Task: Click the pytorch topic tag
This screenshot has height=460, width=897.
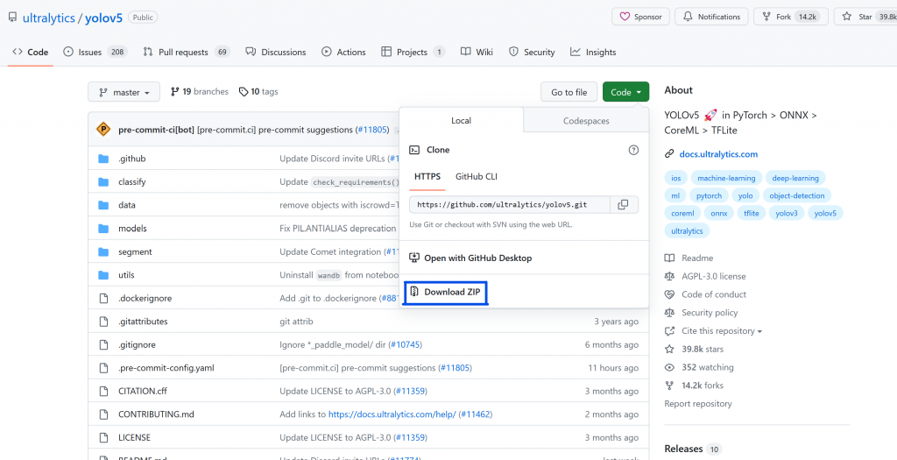Action: (x=709, y=195)
